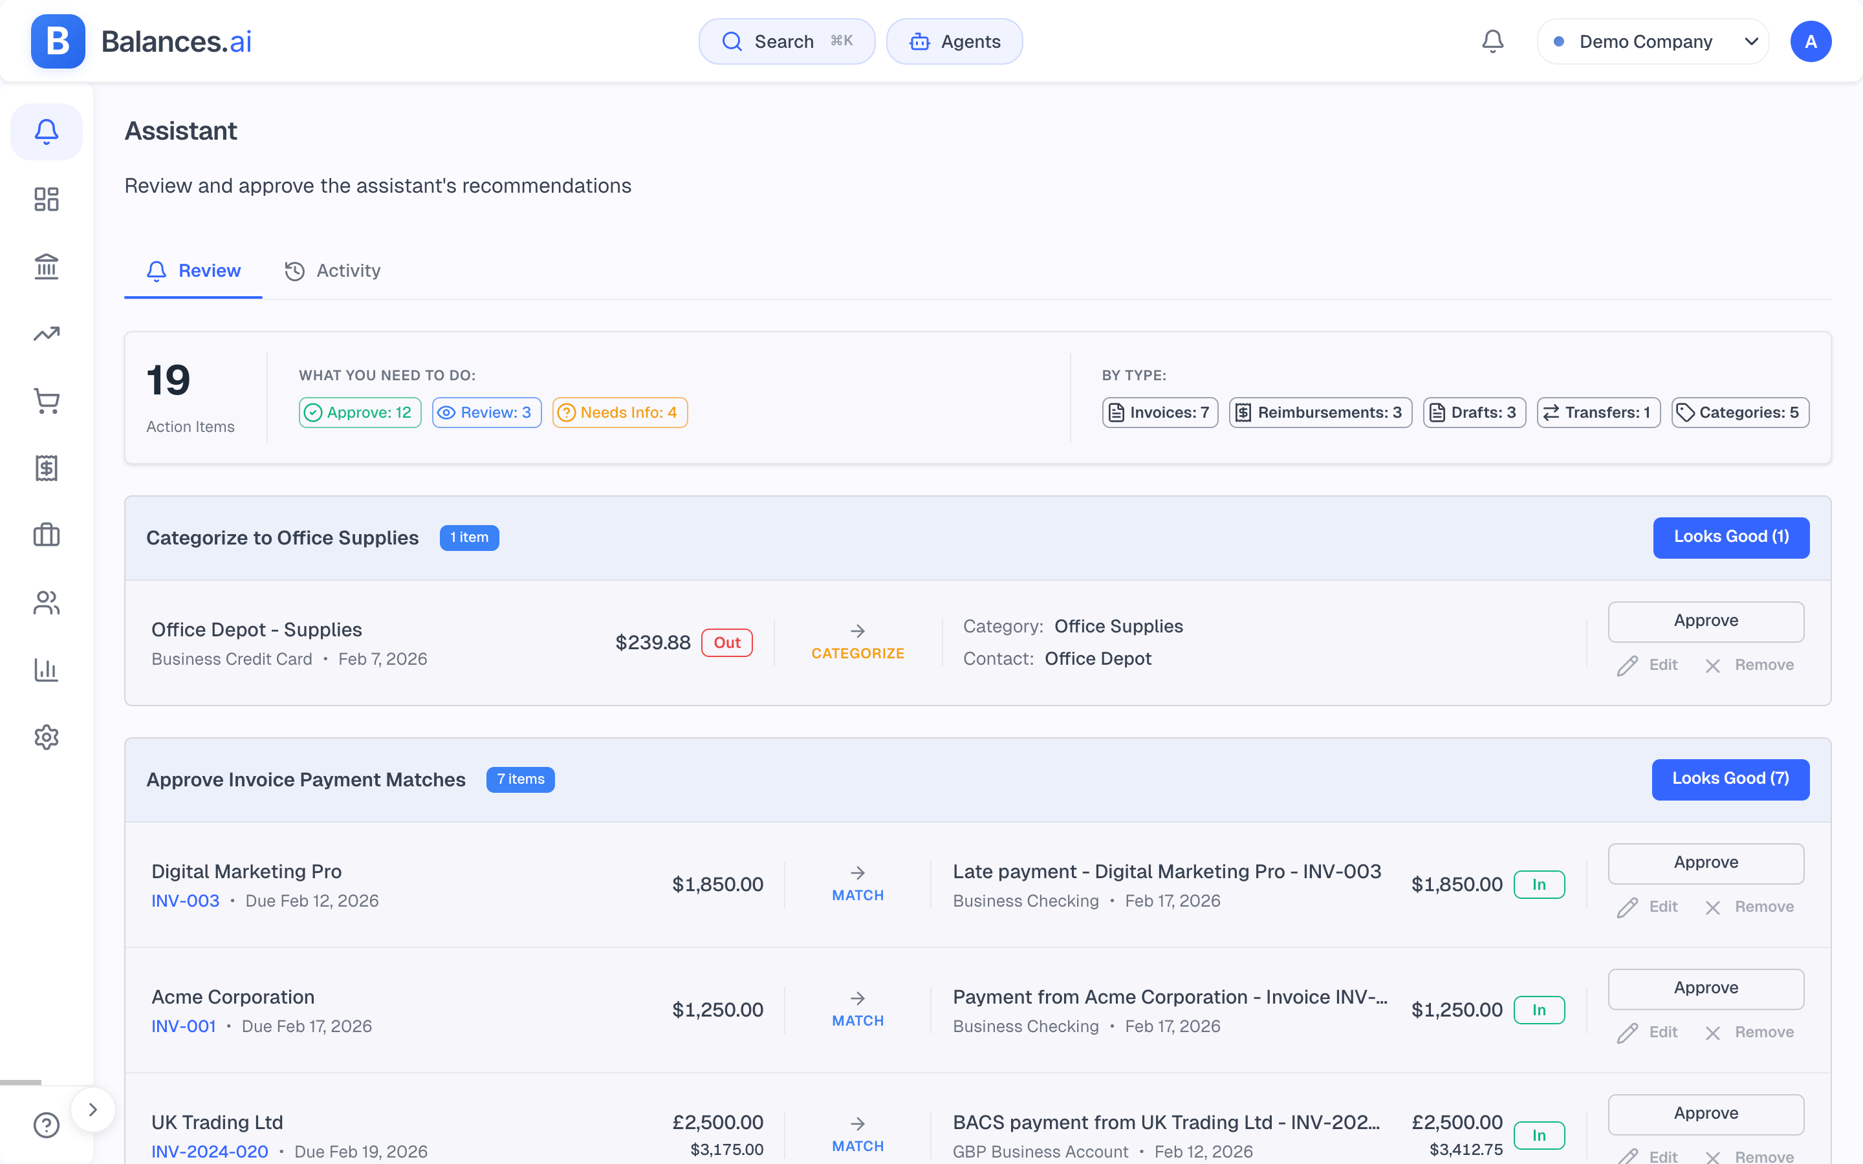Open the briefcase business section icon
This screenshot has height=1164, width=1863.
tap(46, 534)
